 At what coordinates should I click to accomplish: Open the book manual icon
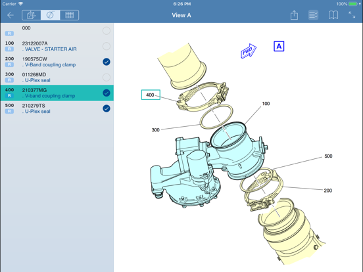pos(333,15)
